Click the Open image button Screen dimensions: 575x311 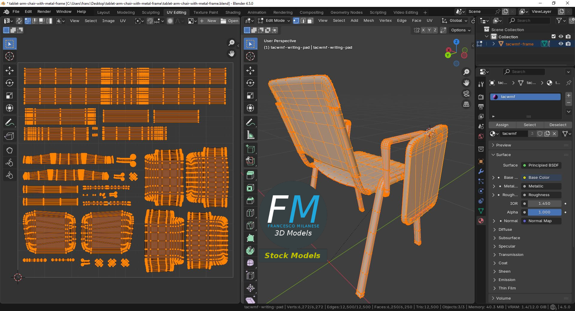point(229,21)
